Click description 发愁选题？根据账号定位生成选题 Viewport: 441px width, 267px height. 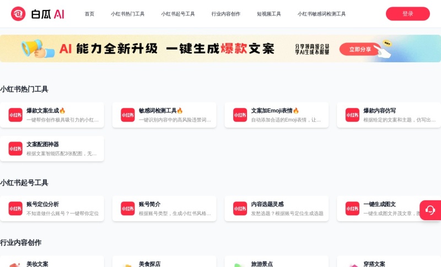287,214
